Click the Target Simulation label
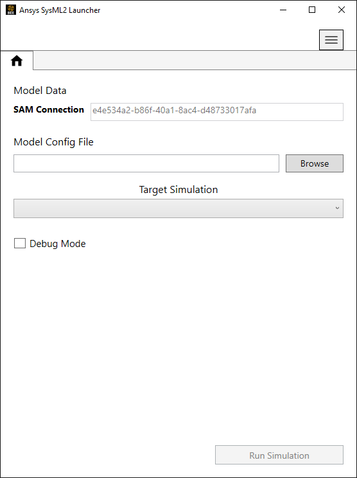357x478 pixels. point(178,190)
